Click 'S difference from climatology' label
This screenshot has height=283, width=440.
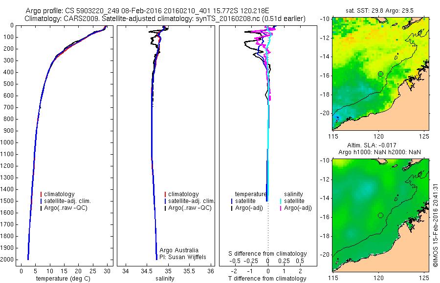267,254
